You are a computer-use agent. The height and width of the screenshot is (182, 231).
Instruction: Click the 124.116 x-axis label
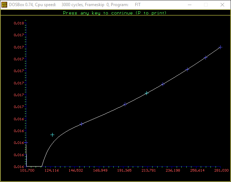tap(51, 171)
